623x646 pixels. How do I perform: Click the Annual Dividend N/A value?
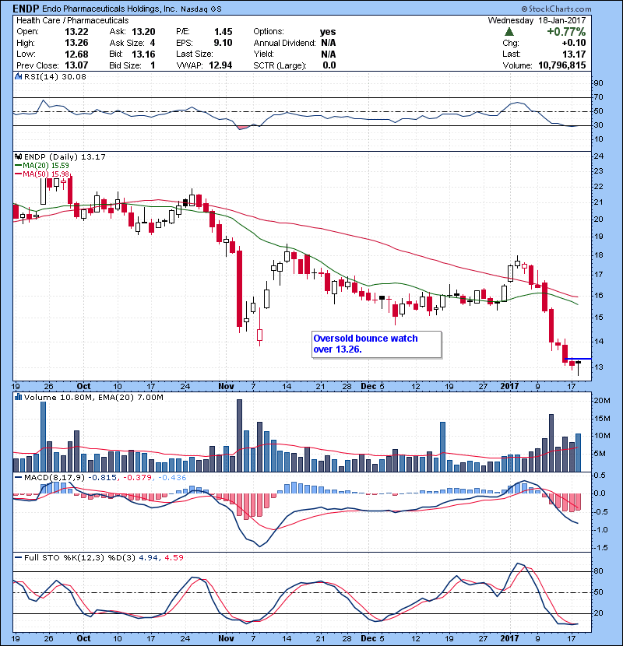click(x=328, y=43)
